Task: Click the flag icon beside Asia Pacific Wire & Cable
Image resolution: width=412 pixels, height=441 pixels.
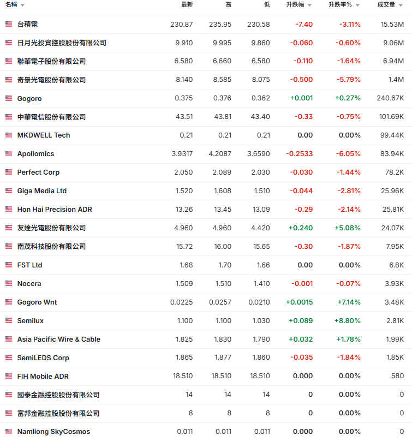Action: [9, 339]
